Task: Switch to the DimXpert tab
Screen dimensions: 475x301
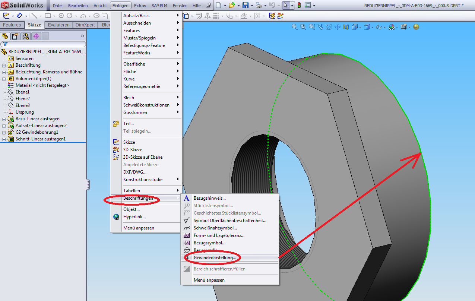Action: click(85, 25)
